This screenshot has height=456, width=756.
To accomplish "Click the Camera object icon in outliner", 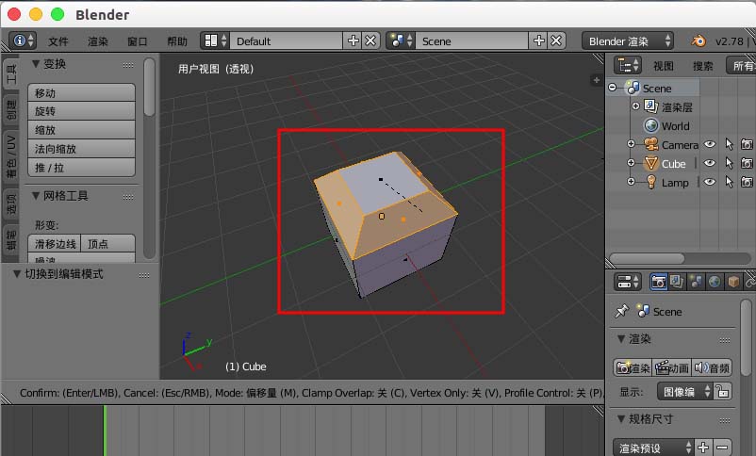I will pos(650,144).
